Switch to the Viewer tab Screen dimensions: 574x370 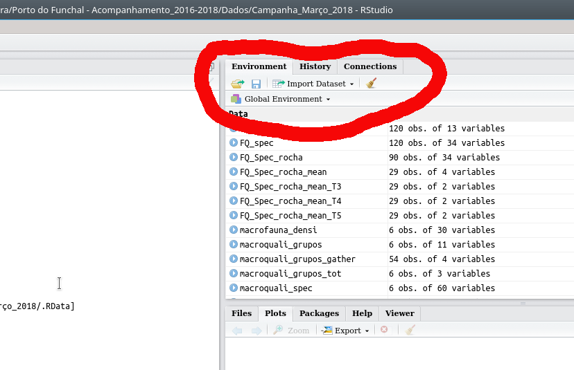[x=400, y=313]
